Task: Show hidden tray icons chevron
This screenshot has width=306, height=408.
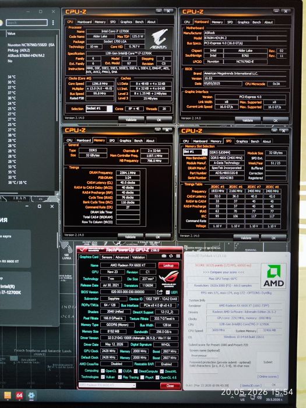Action: click(232, 398)
